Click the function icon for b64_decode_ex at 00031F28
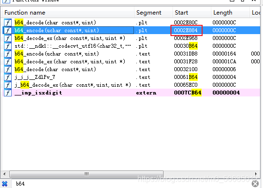Screen dimensions: 263x188 click(x=8, y=61)
